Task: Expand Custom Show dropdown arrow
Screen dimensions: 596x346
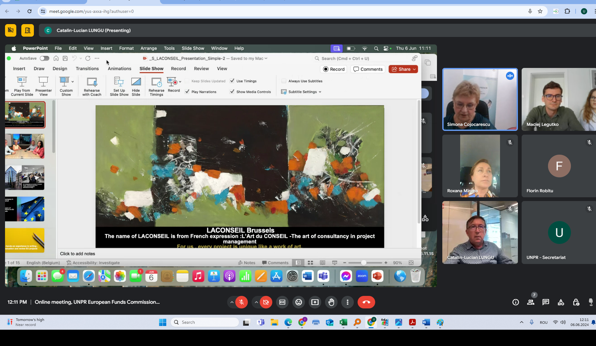Action: [x=73, y=82]
